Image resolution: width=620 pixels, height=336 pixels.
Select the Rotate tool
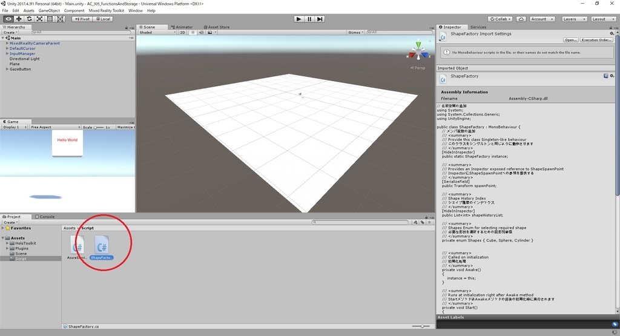pyautogui.click(x=29, y=19)
